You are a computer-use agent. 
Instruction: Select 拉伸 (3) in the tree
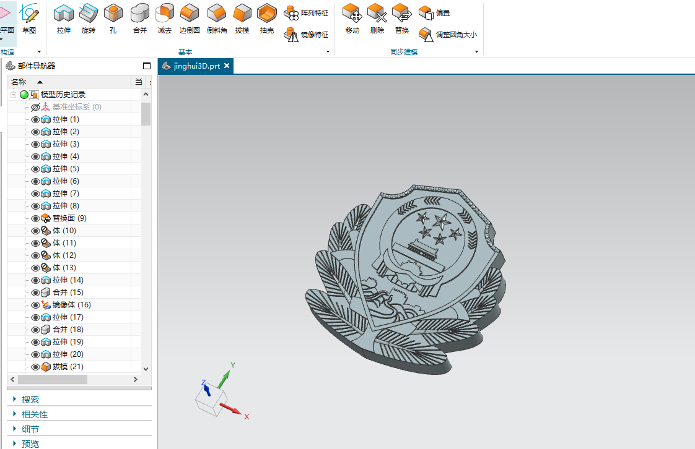tap(66, 143)
